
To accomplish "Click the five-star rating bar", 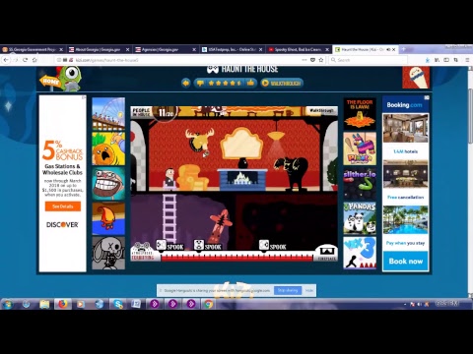I will [225, 83].
